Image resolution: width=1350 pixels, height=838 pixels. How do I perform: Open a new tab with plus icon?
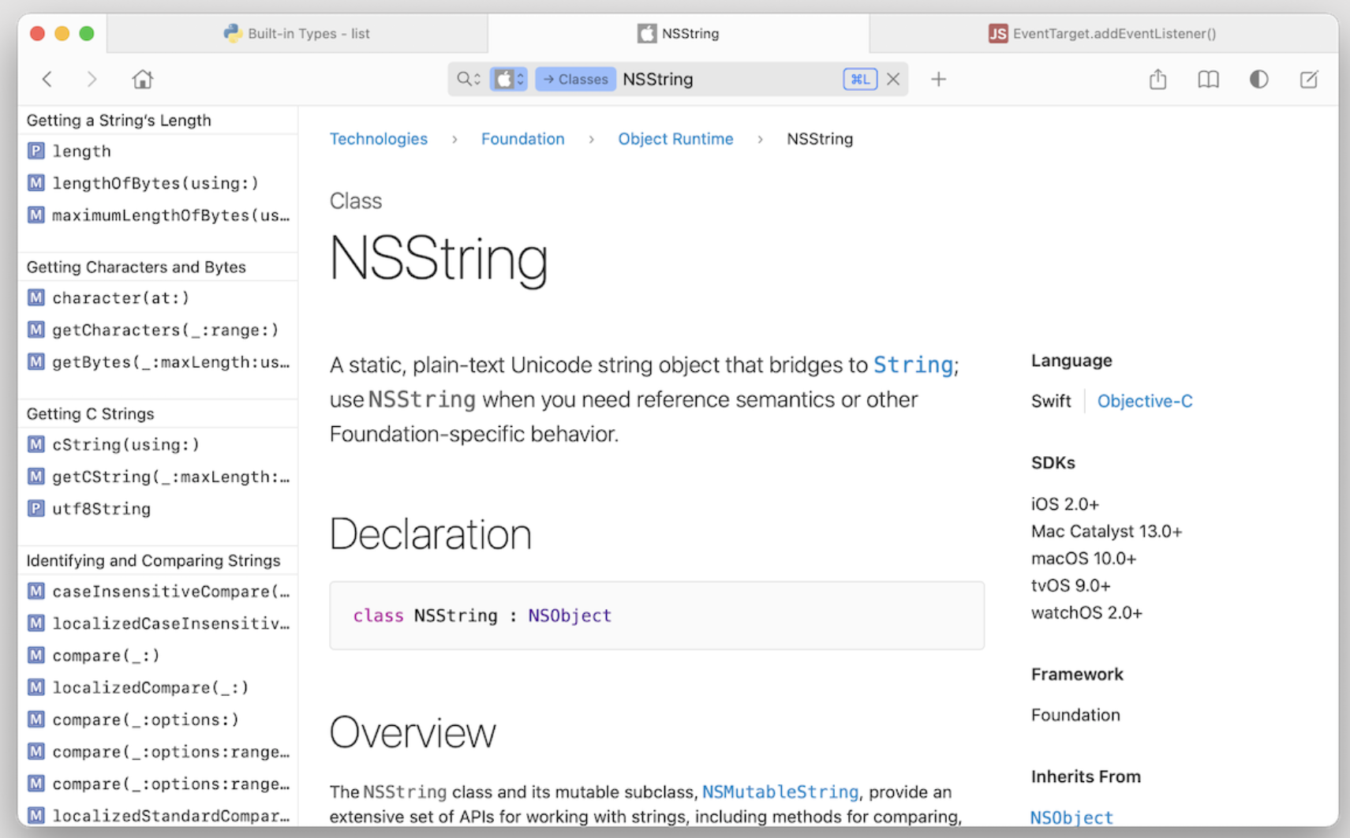pyautogui.click(x=938, y=79)
